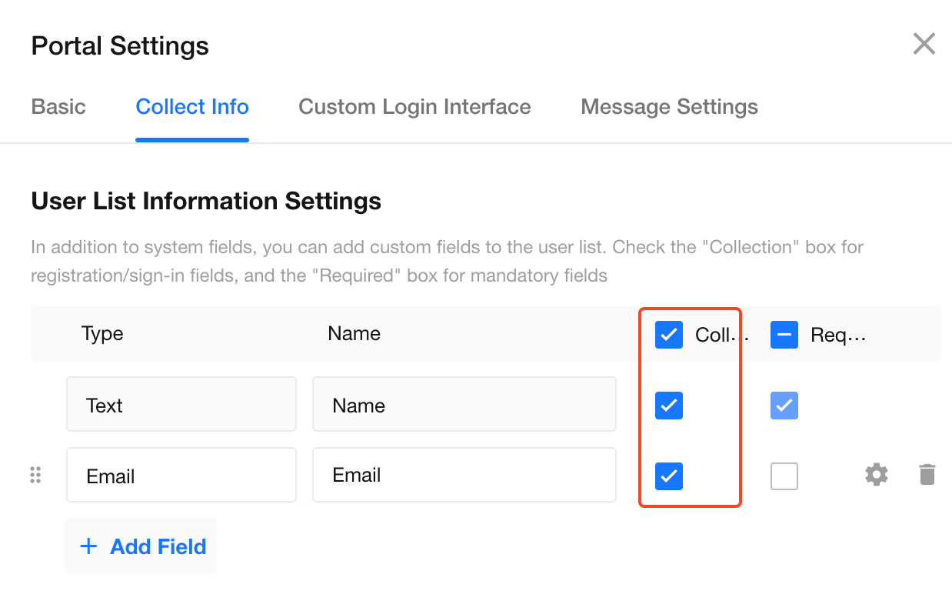This screenshot has width=952, height=591.
Task: Close the Portal Settings dialog
Action: coord(924,44)
